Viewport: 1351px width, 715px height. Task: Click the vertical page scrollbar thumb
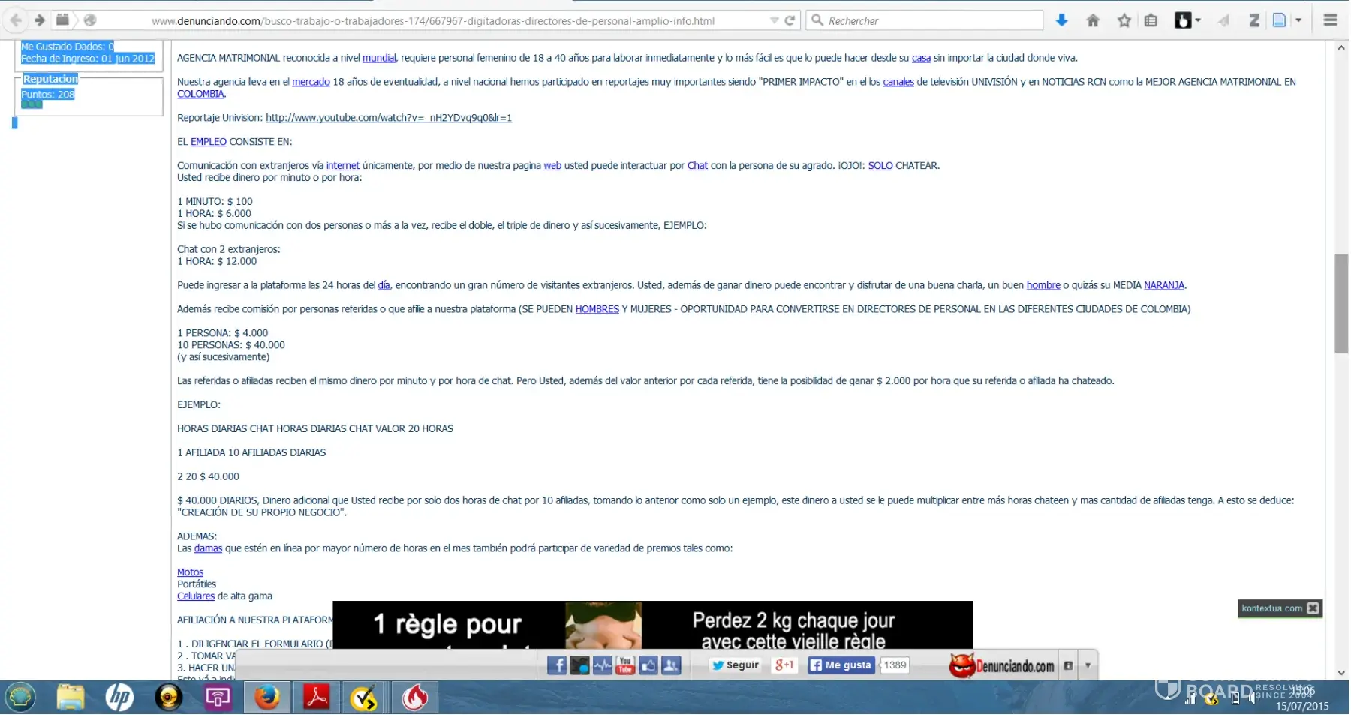tap(1340, 303)
